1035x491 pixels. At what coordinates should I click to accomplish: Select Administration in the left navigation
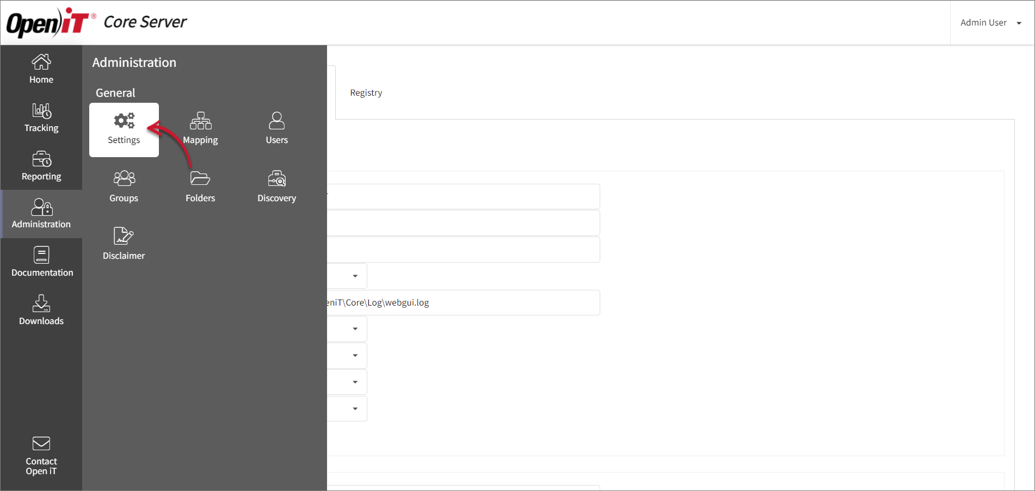pyautogui.click(x=41, y=214)
